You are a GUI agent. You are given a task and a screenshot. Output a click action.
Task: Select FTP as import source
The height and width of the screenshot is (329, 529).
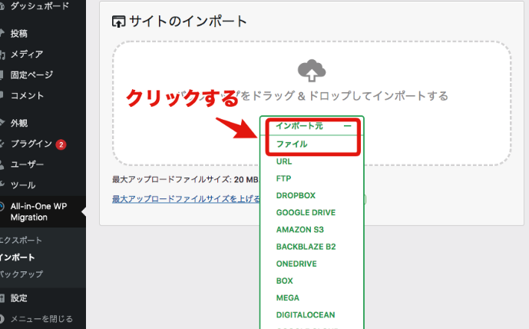[284, 178]
